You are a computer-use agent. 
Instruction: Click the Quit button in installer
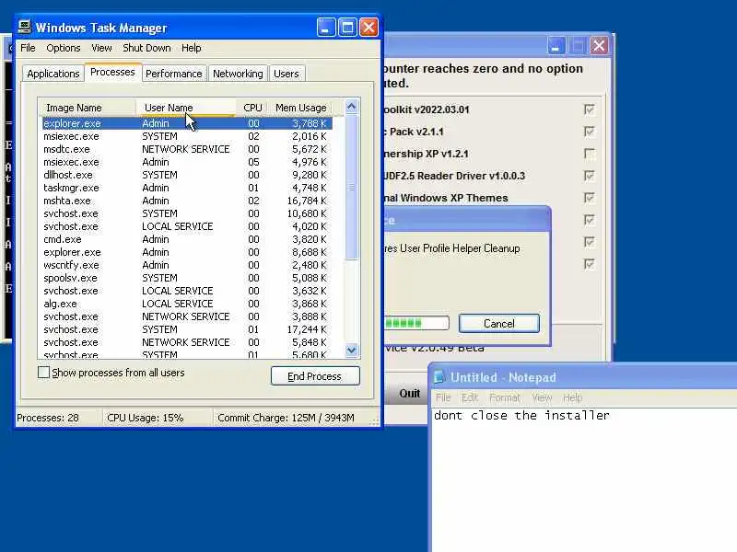click(x=409, y=394)
